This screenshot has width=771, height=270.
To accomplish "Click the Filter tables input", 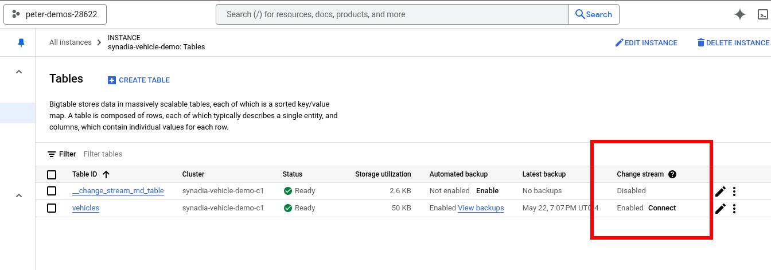I will point(103,154).
